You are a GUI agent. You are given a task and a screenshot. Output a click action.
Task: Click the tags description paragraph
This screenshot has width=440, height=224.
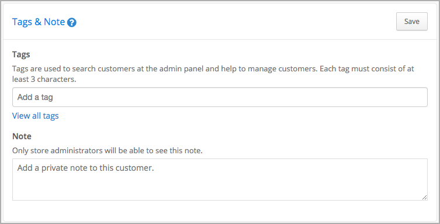213,74
